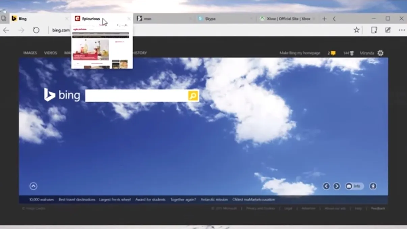
Task: Click the Epicurious tab preview thumbnail
Action: [101, 47]
